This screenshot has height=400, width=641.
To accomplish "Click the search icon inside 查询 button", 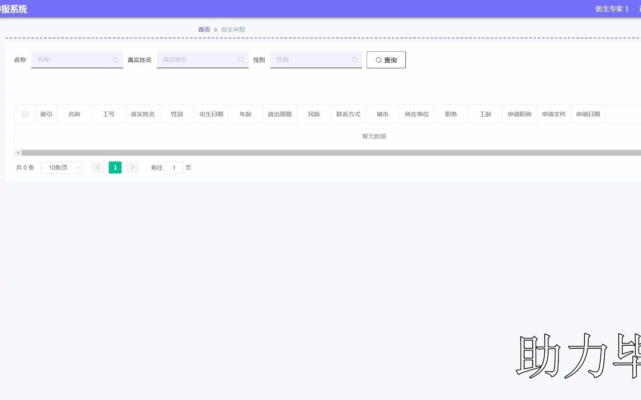I will click(x=379, y=60).
